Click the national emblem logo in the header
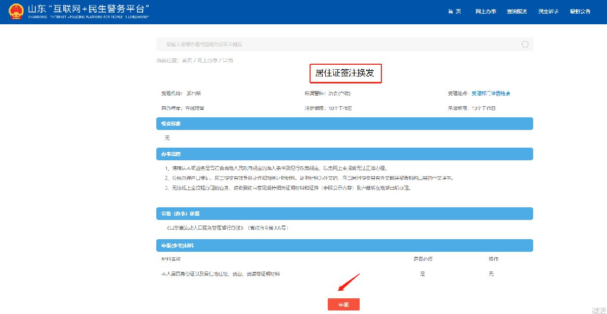Viewport: 607px width, 314px height. click(x=16, y=11)
